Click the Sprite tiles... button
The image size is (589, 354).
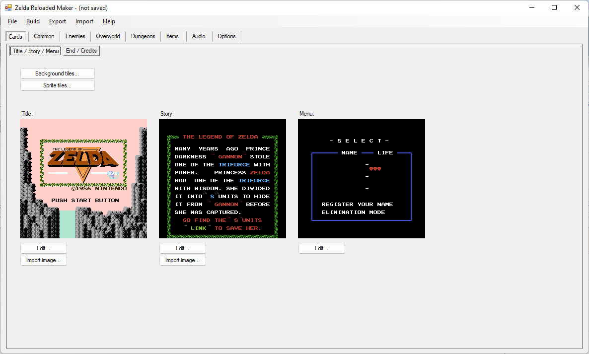[x=58, y=85]
